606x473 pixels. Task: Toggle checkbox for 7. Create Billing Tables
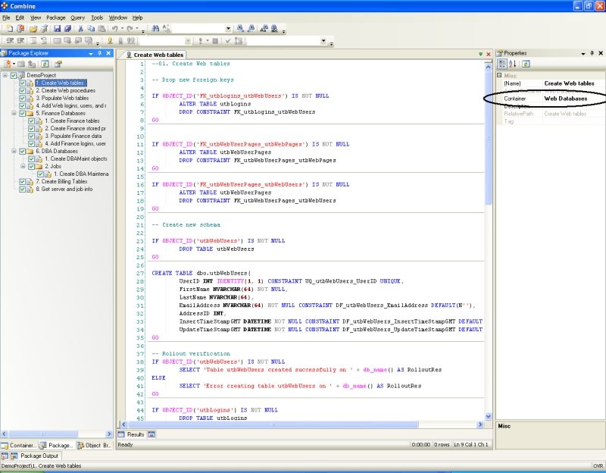point(23,181)
